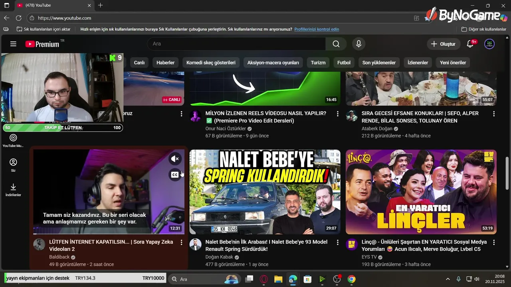Open İndirilenler downloads in sidebar
Screen dimensions: 511x287
13,190
